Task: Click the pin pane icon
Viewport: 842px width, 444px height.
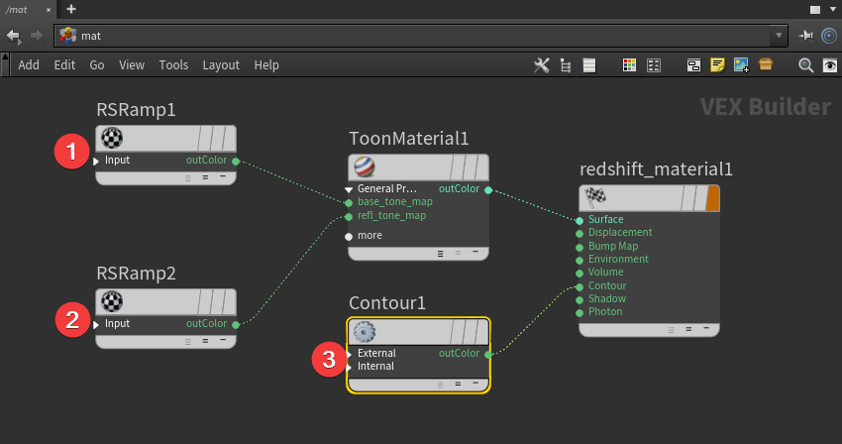Action: pyautogui.click(x=805, y=36)
